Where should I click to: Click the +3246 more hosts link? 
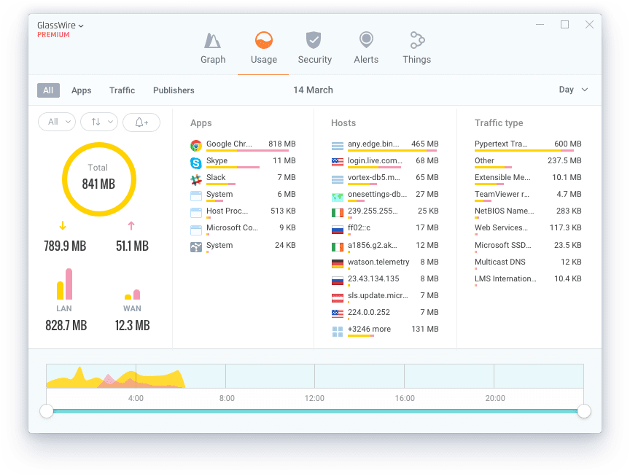pos(369,329)
